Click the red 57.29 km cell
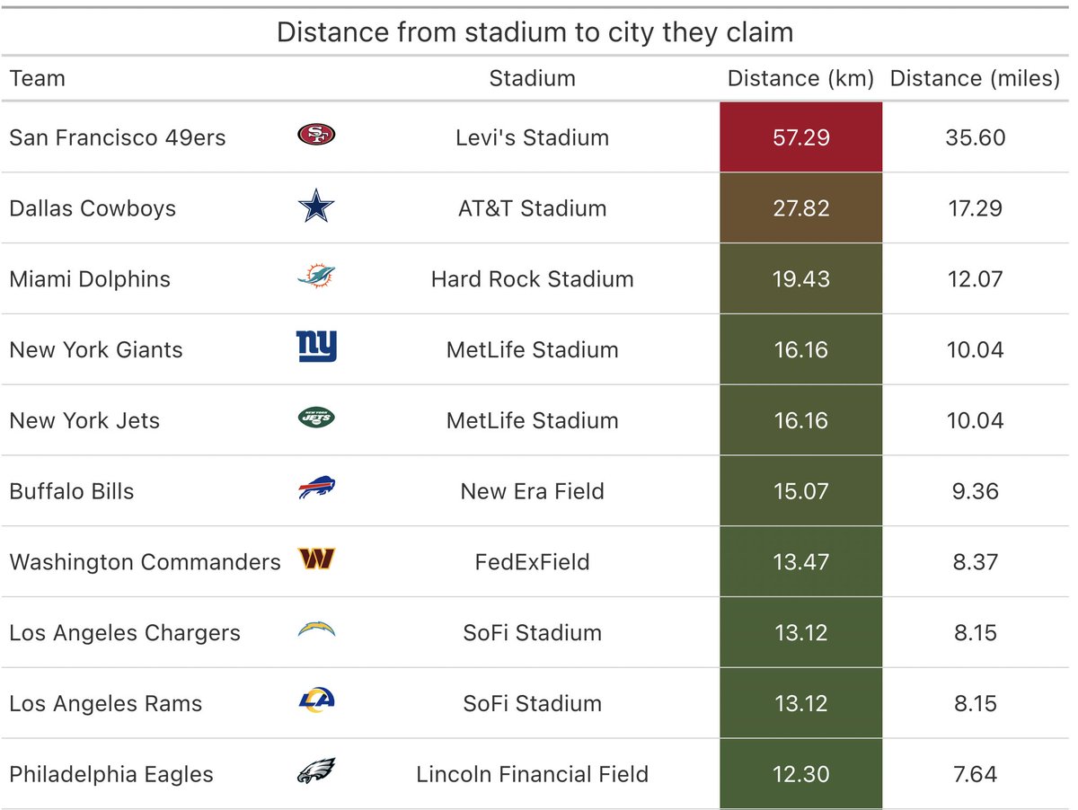Image resolution: width=1078 pixels, height=810 pixels. pos(800,137)
